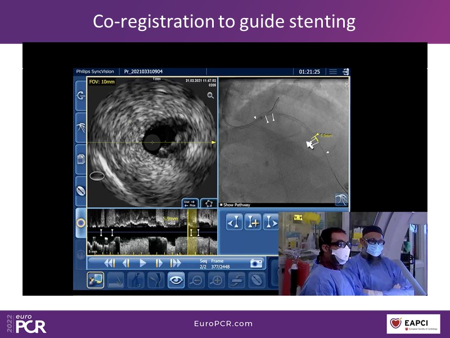The width and height of the screenshot is (450, 338).
Task: Toggle Dist/Prox direction button
Action: tap(190, 203)
